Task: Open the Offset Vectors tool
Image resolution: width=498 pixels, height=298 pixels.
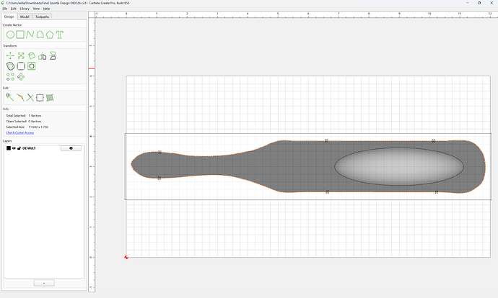Action: click(x=10, y=66)
